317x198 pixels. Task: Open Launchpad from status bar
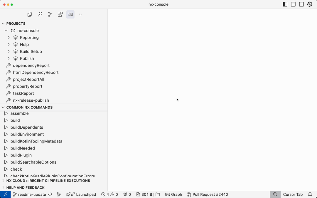point(81,194)
